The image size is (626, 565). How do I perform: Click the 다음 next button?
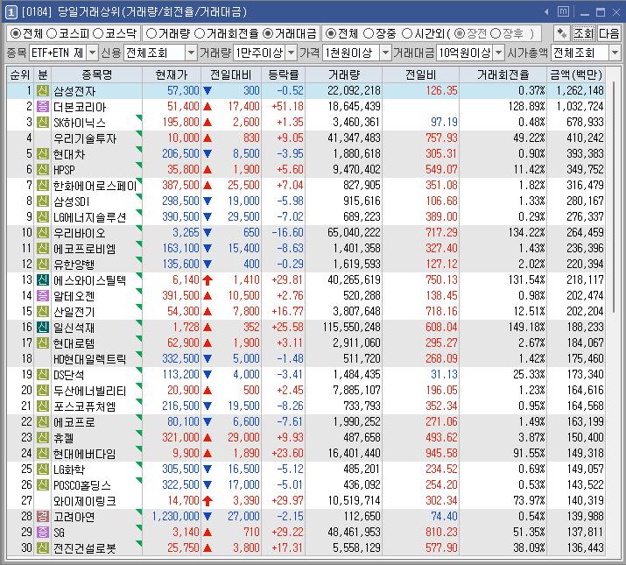pyautogui.click(x=608, y=33)
